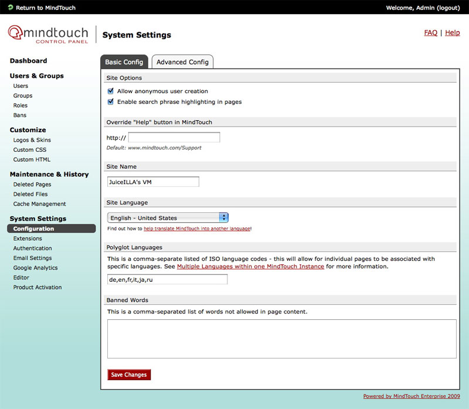
Task: Open Multiple Languages within one MindTouch Instance link
Action: coord(250,267)
